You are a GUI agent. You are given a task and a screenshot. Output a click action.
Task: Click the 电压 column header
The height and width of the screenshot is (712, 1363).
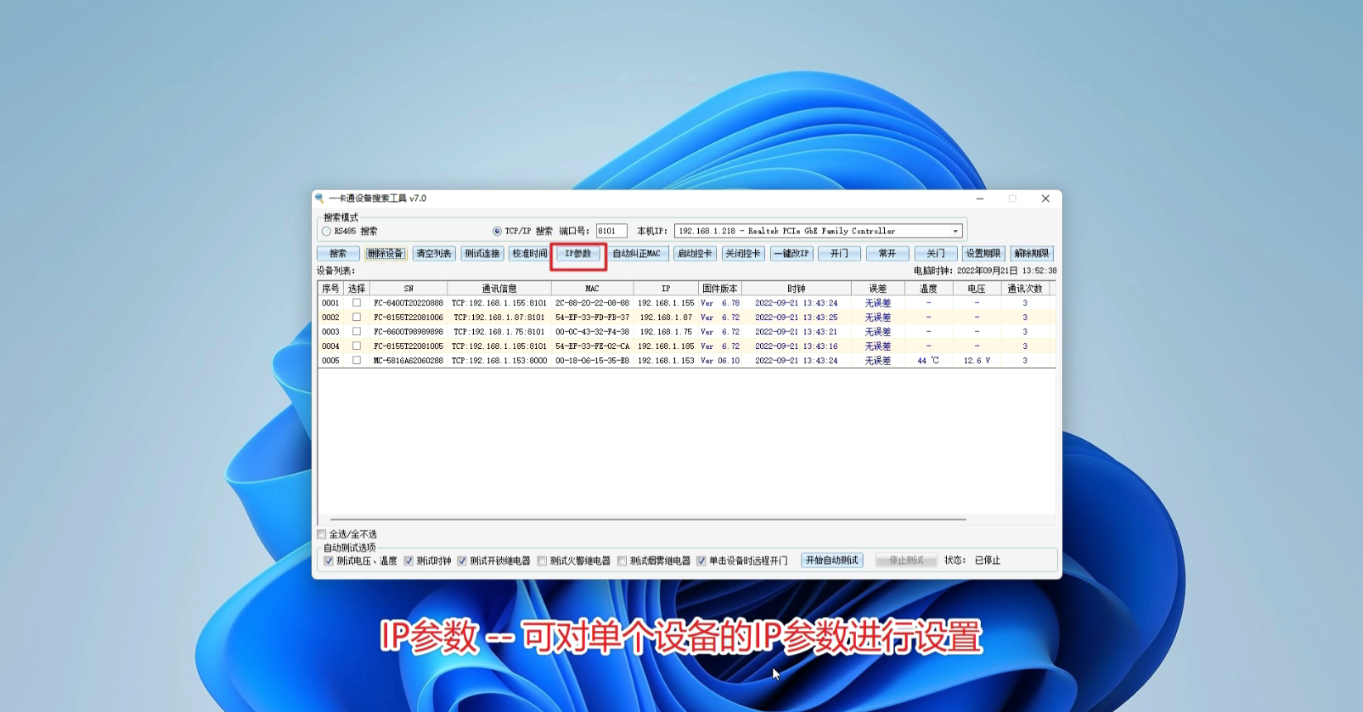977,289
